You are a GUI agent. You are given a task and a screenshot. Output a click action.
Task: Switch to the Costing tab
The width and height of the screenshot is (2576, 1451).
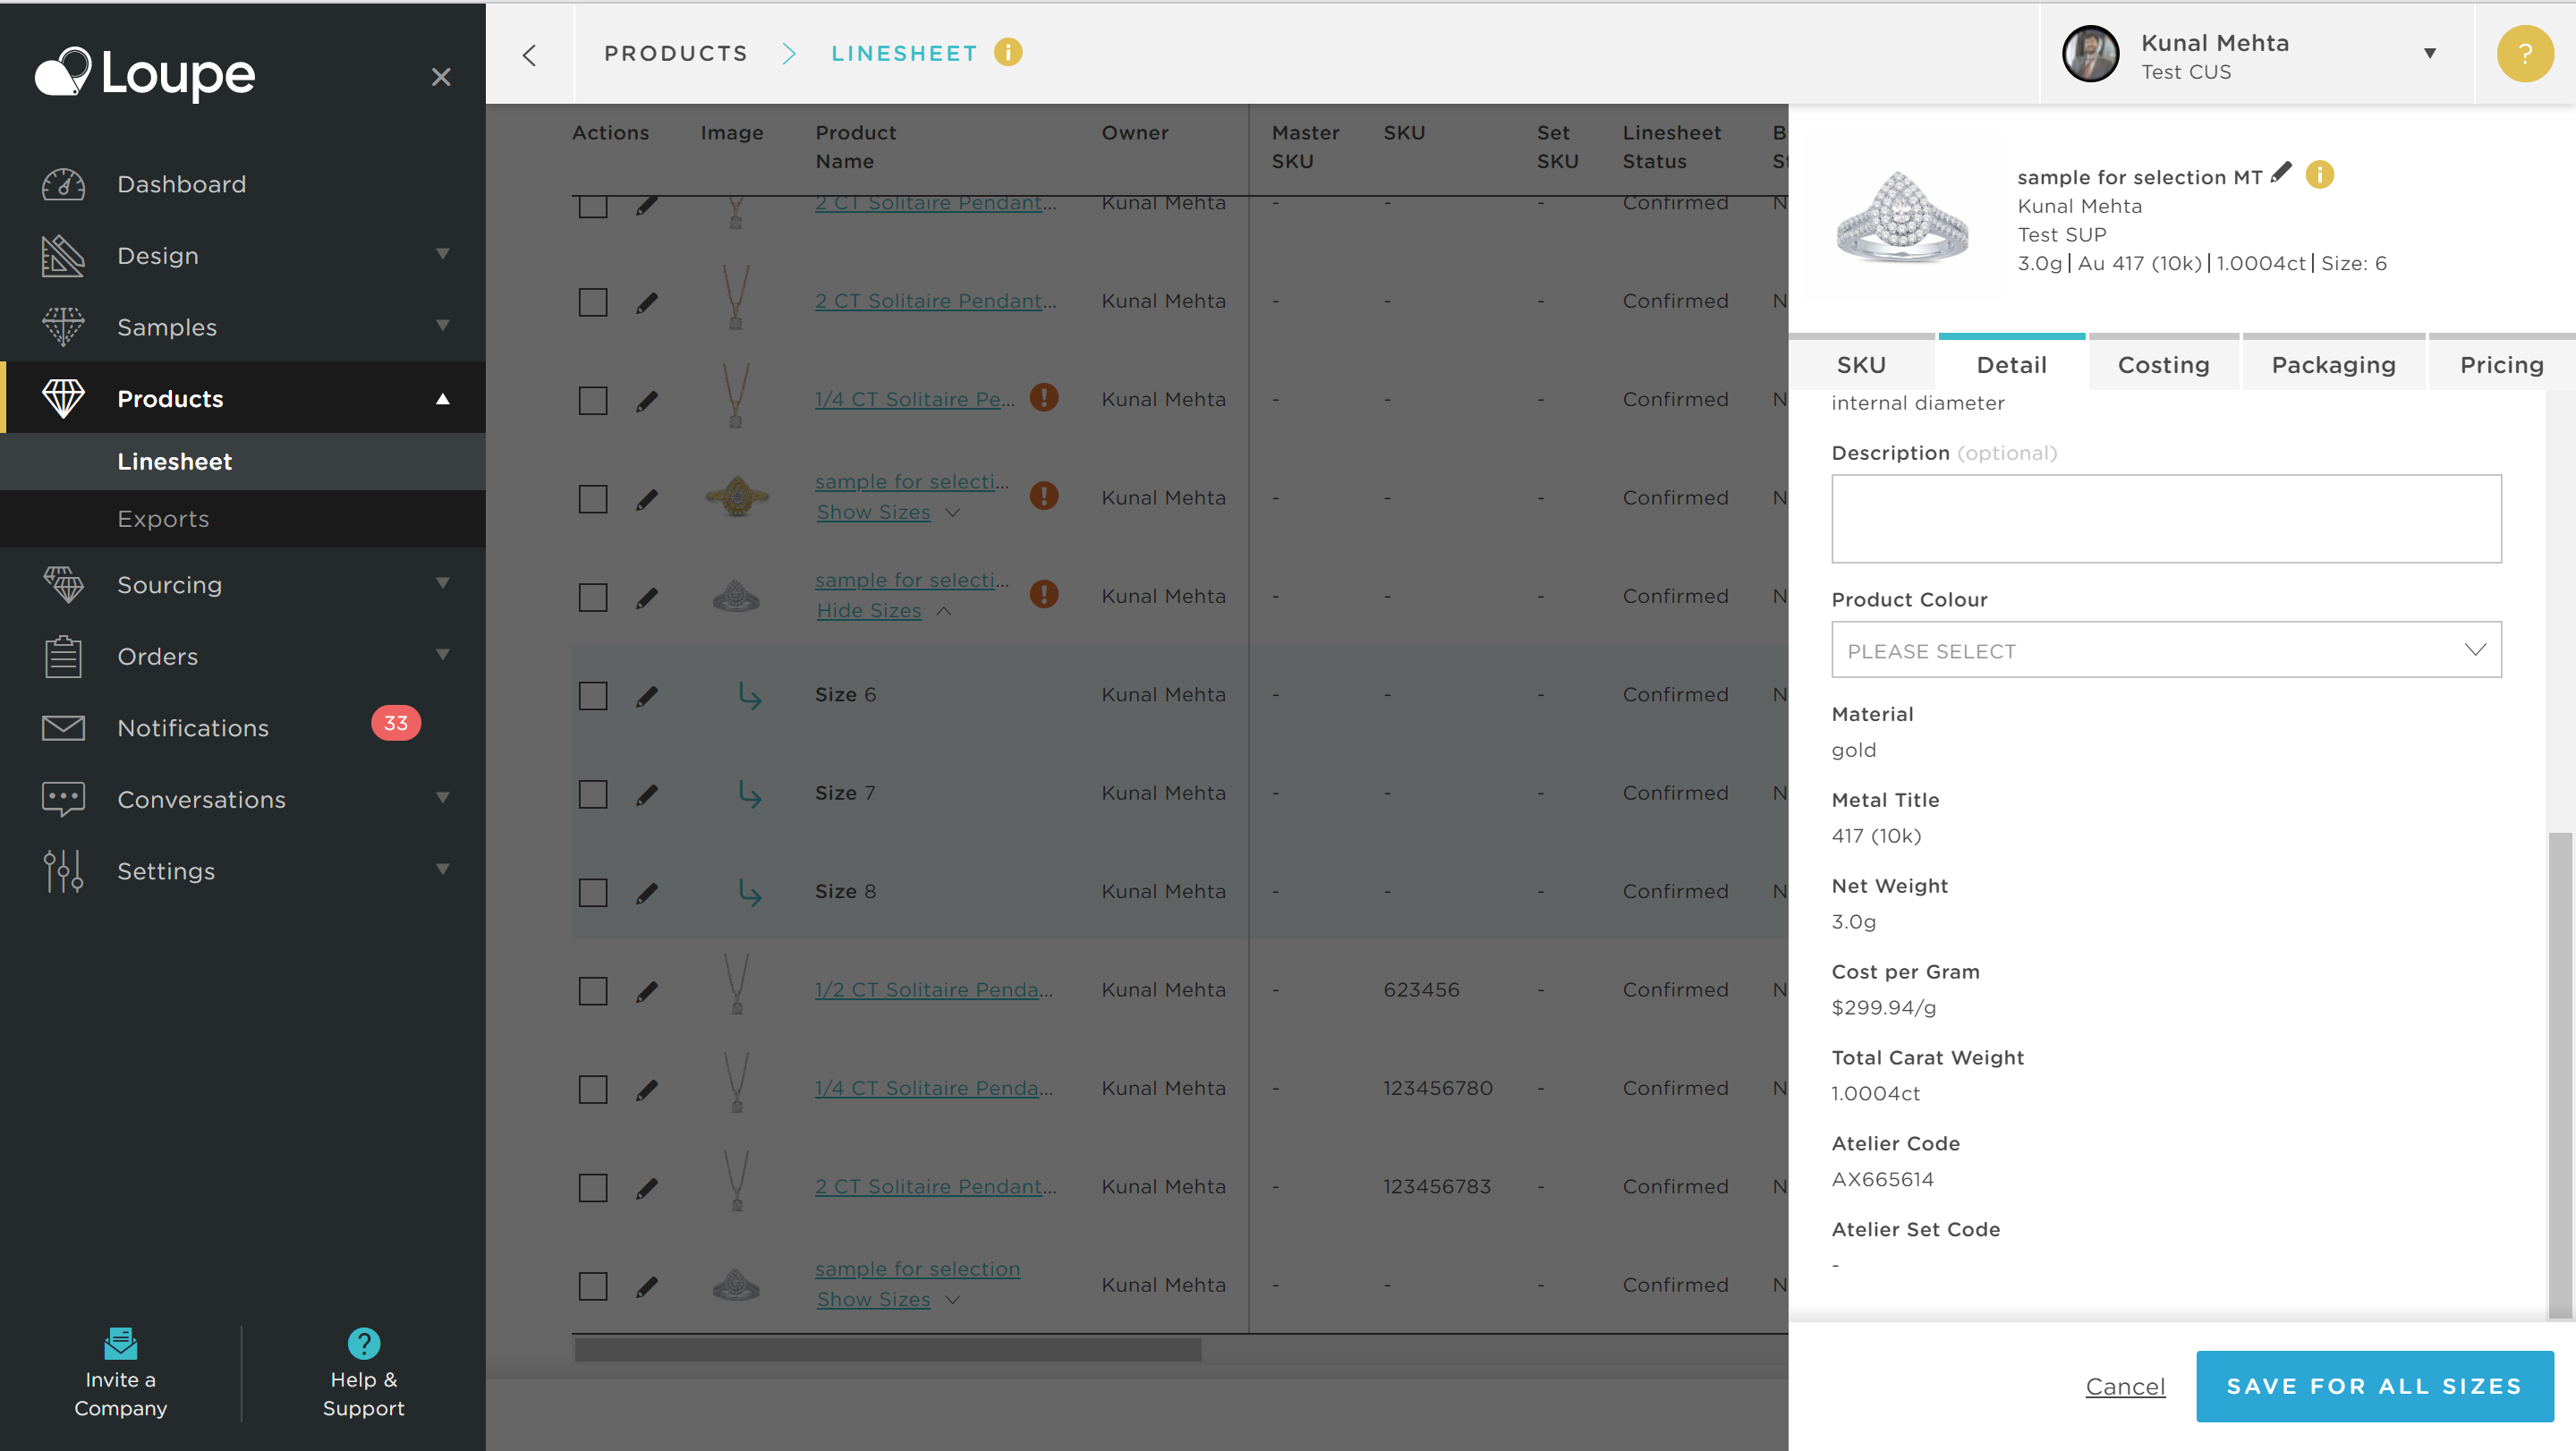point(2164,364)
